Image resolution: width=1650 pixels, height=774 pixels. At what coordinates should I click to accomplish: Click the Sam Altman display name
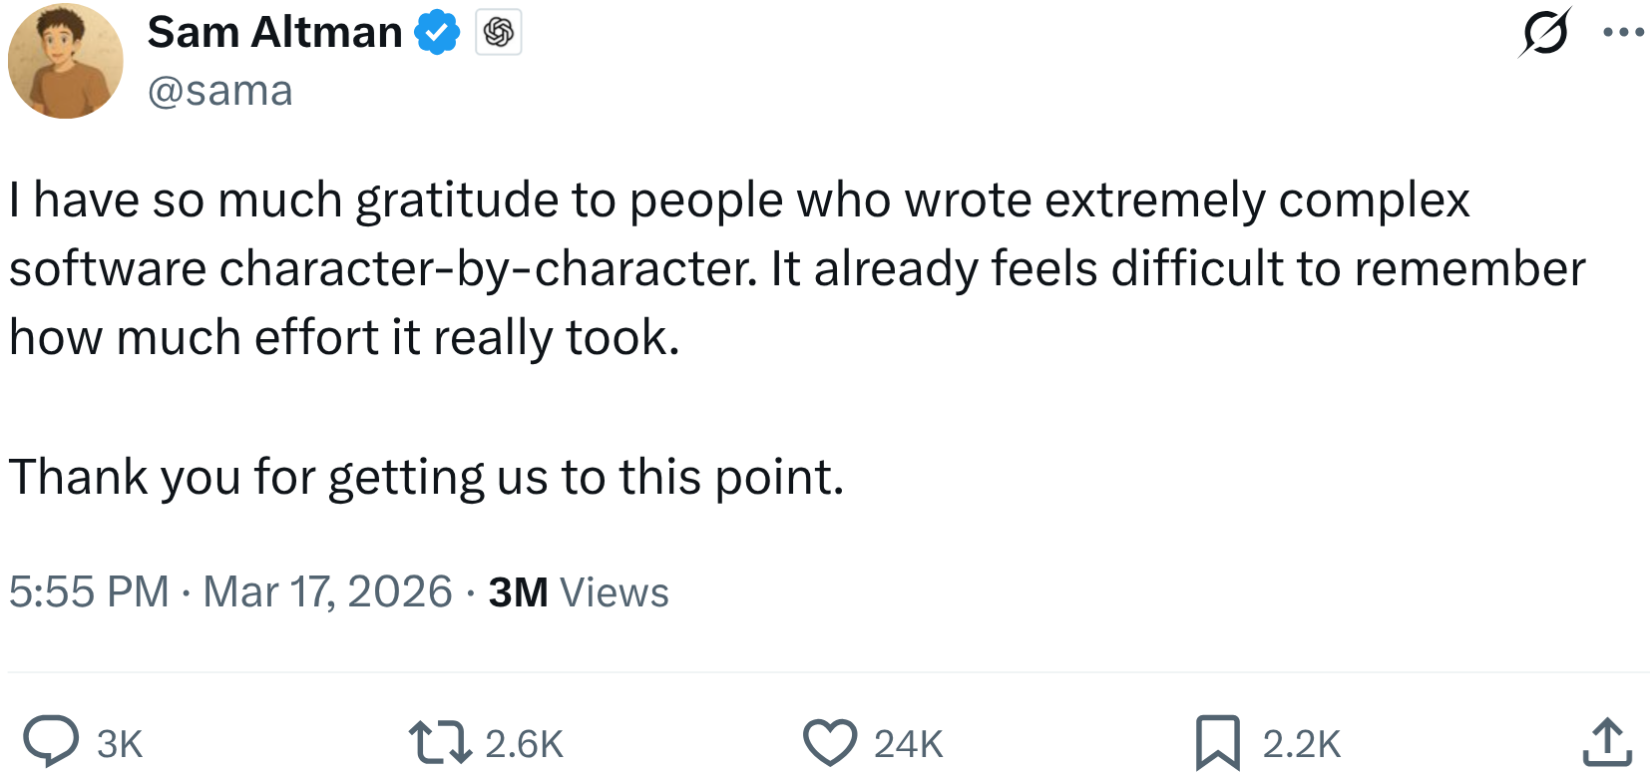click(275, 33)
